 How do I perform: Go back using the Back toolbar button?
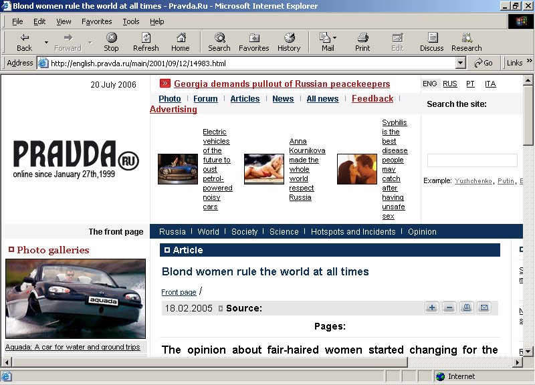pyautogui.click(x=24, y=42)
